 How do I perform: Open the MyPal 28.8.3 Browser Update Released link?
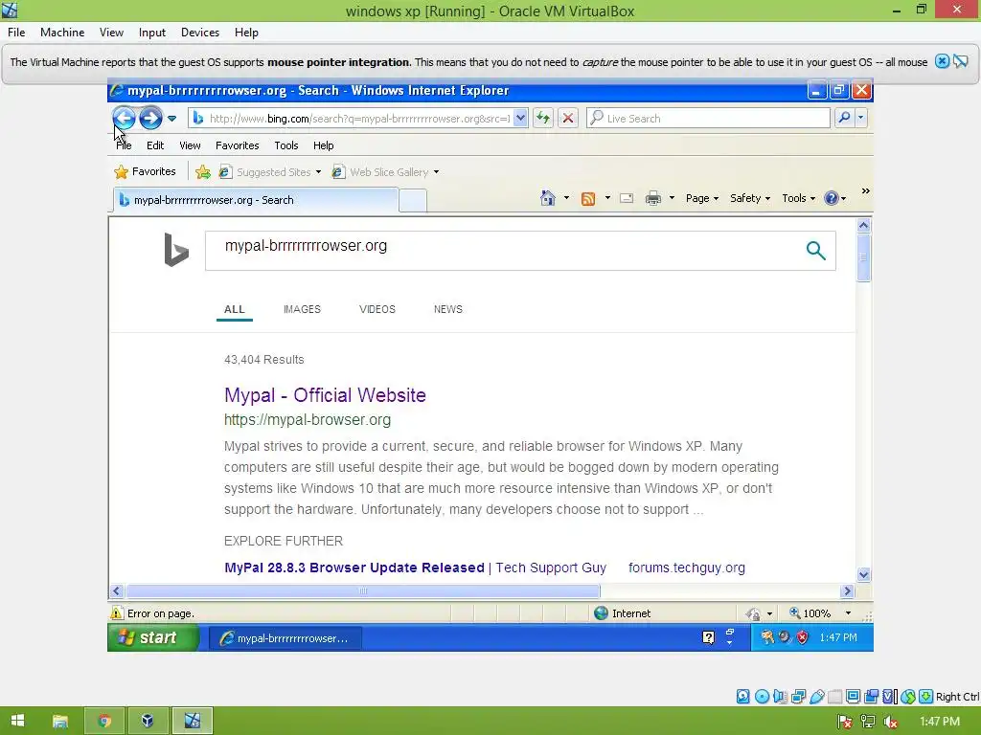[354, 568]
